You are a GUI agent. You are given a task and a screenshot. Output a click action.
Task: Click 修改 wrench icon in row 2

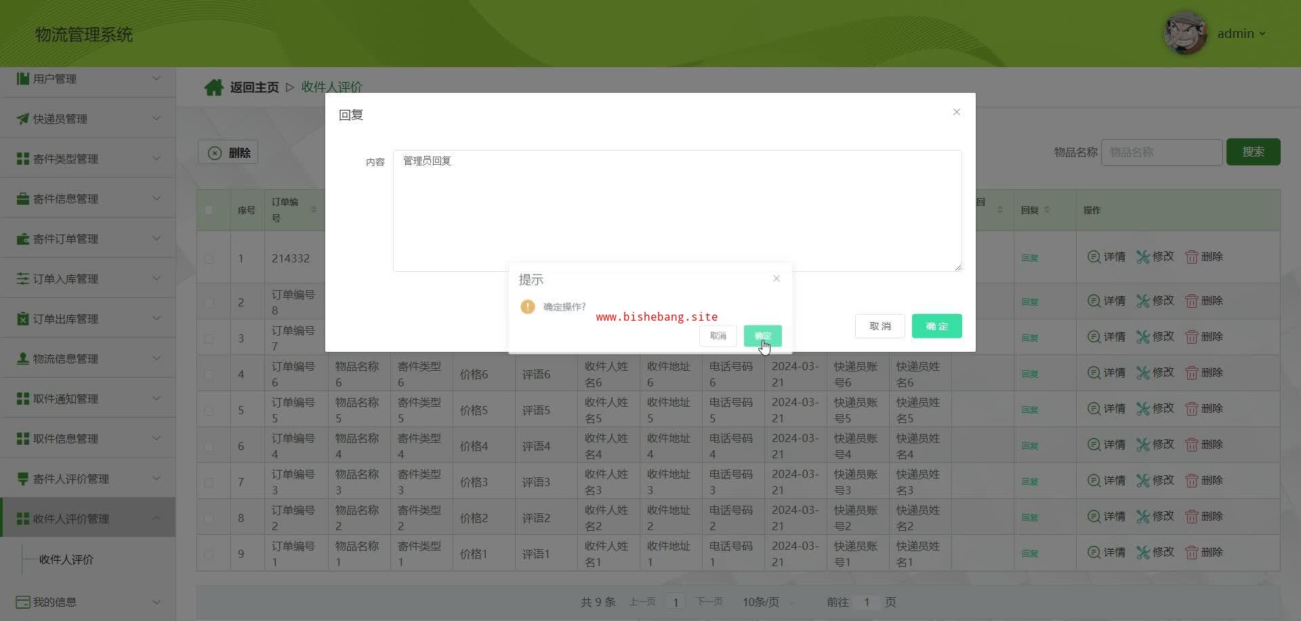click(x=1143, y=301)
